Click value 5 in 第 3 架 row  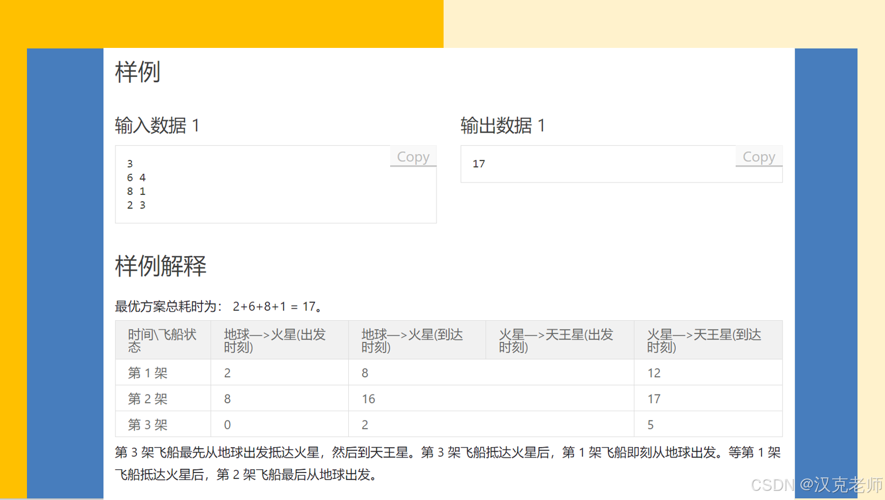coord(651,425)
